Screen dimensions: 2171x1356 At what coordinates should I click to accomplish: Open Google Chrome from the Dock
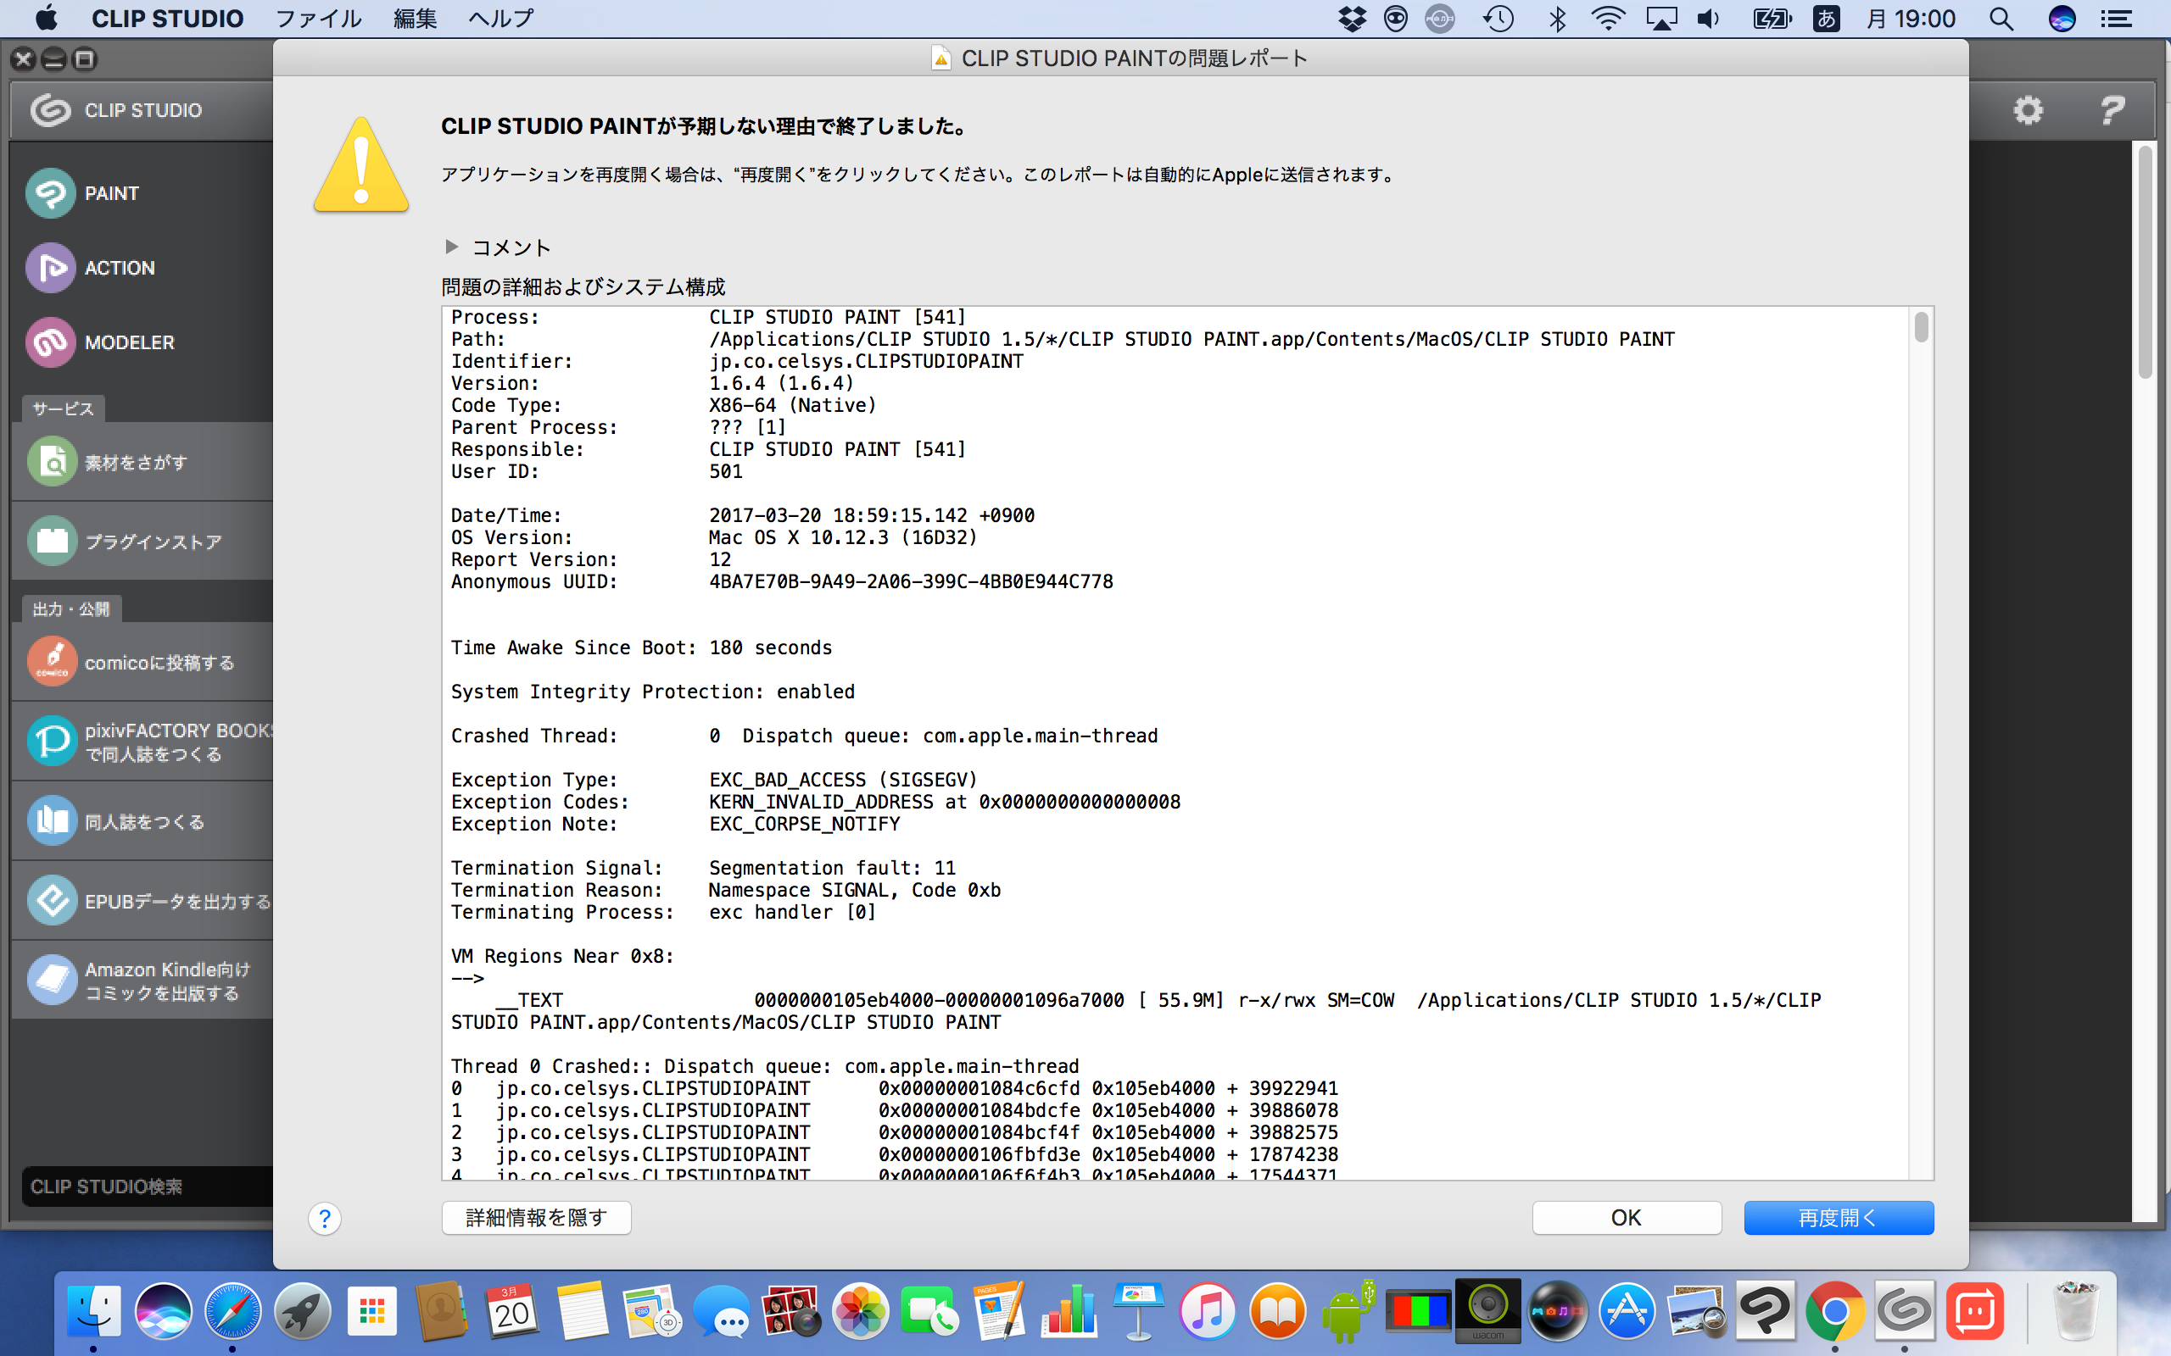[1833, 1311]
